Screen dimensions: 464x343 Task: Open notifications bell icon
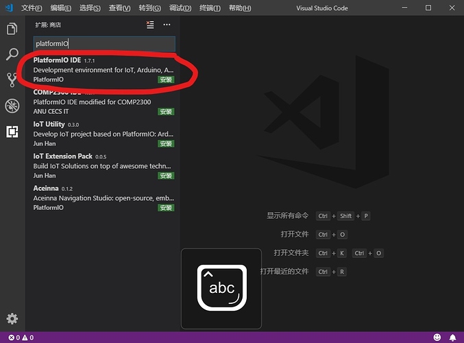(453, 338)
